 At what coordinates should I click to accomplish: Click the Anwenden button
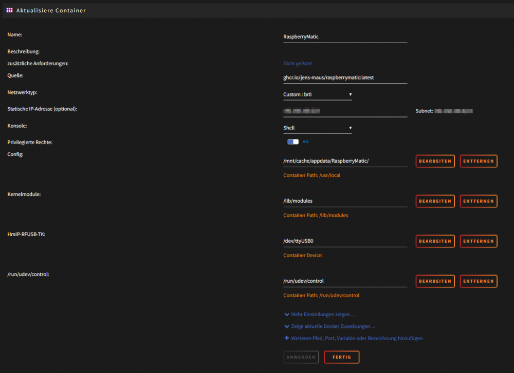pos(301,357)
